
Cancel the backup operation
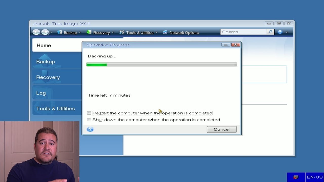(221, 129)
